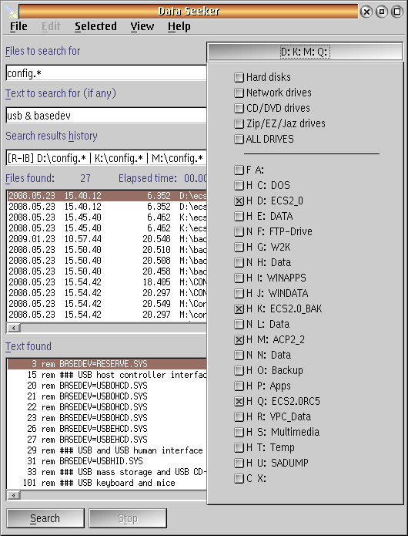Screen dimensions: 408x536
Task: Click left arrow of Text found scrollbar
Action: pos(14,495)
